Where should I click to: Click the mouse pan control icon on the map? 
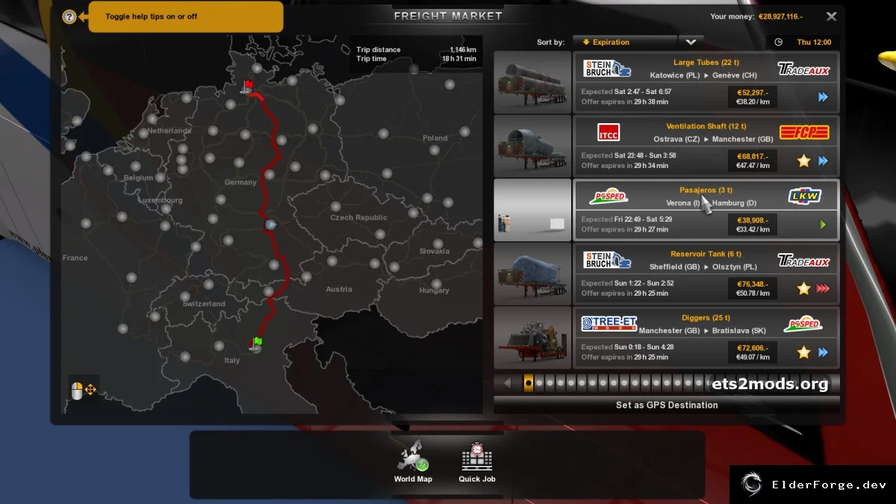click(83, 389)
